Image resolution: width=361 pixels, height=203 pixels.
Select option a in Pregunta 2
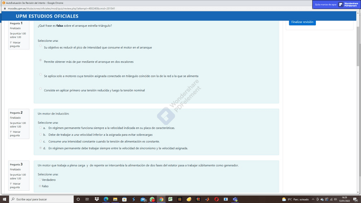[40, 128]
